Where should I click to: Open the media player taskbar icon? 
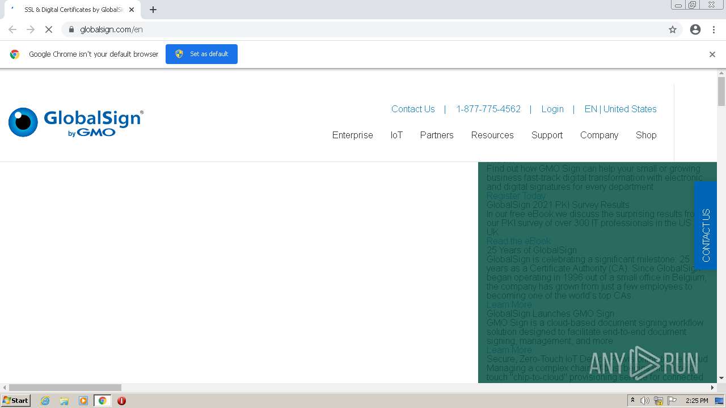coord(83,401)
